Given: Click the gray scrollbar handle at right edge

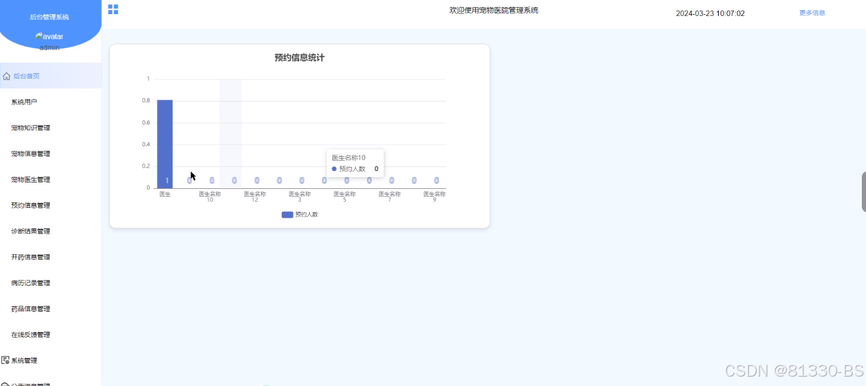Looking at the screenshot, I should (864, 192).
